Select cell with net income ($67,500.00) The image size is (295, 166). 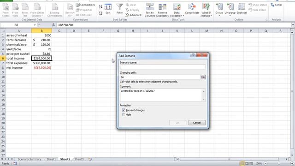(41, 68)
